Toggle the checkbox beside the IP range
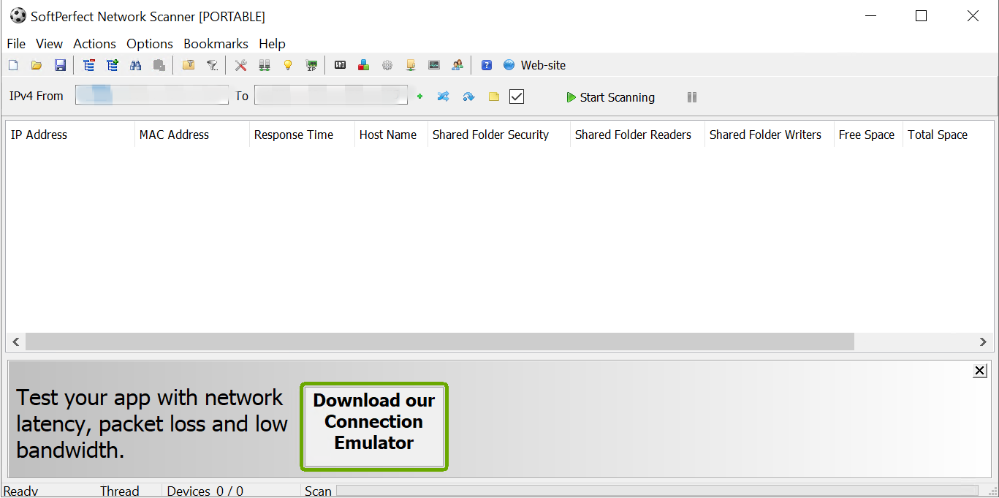The image size is (999, 498). [517, 97]
